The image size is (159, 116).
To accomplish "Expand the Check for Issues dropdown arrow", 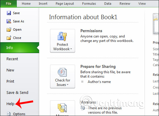I will click(x=68, y=85).
